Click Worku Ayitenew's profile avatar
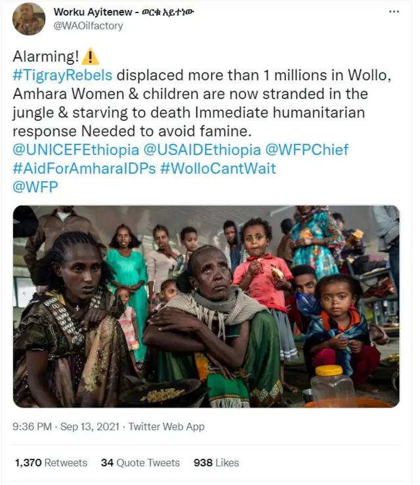The height and width of the screenshot is (485, 420). tap(29, 19)
